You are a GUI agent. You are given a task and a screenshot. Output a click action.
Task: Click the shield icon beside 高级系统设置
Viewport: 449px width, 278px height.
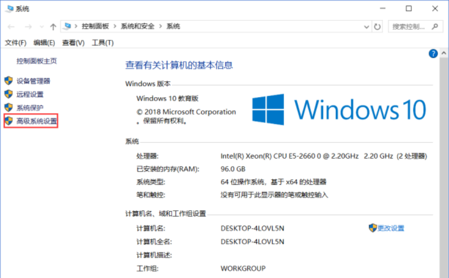[9, 121]
